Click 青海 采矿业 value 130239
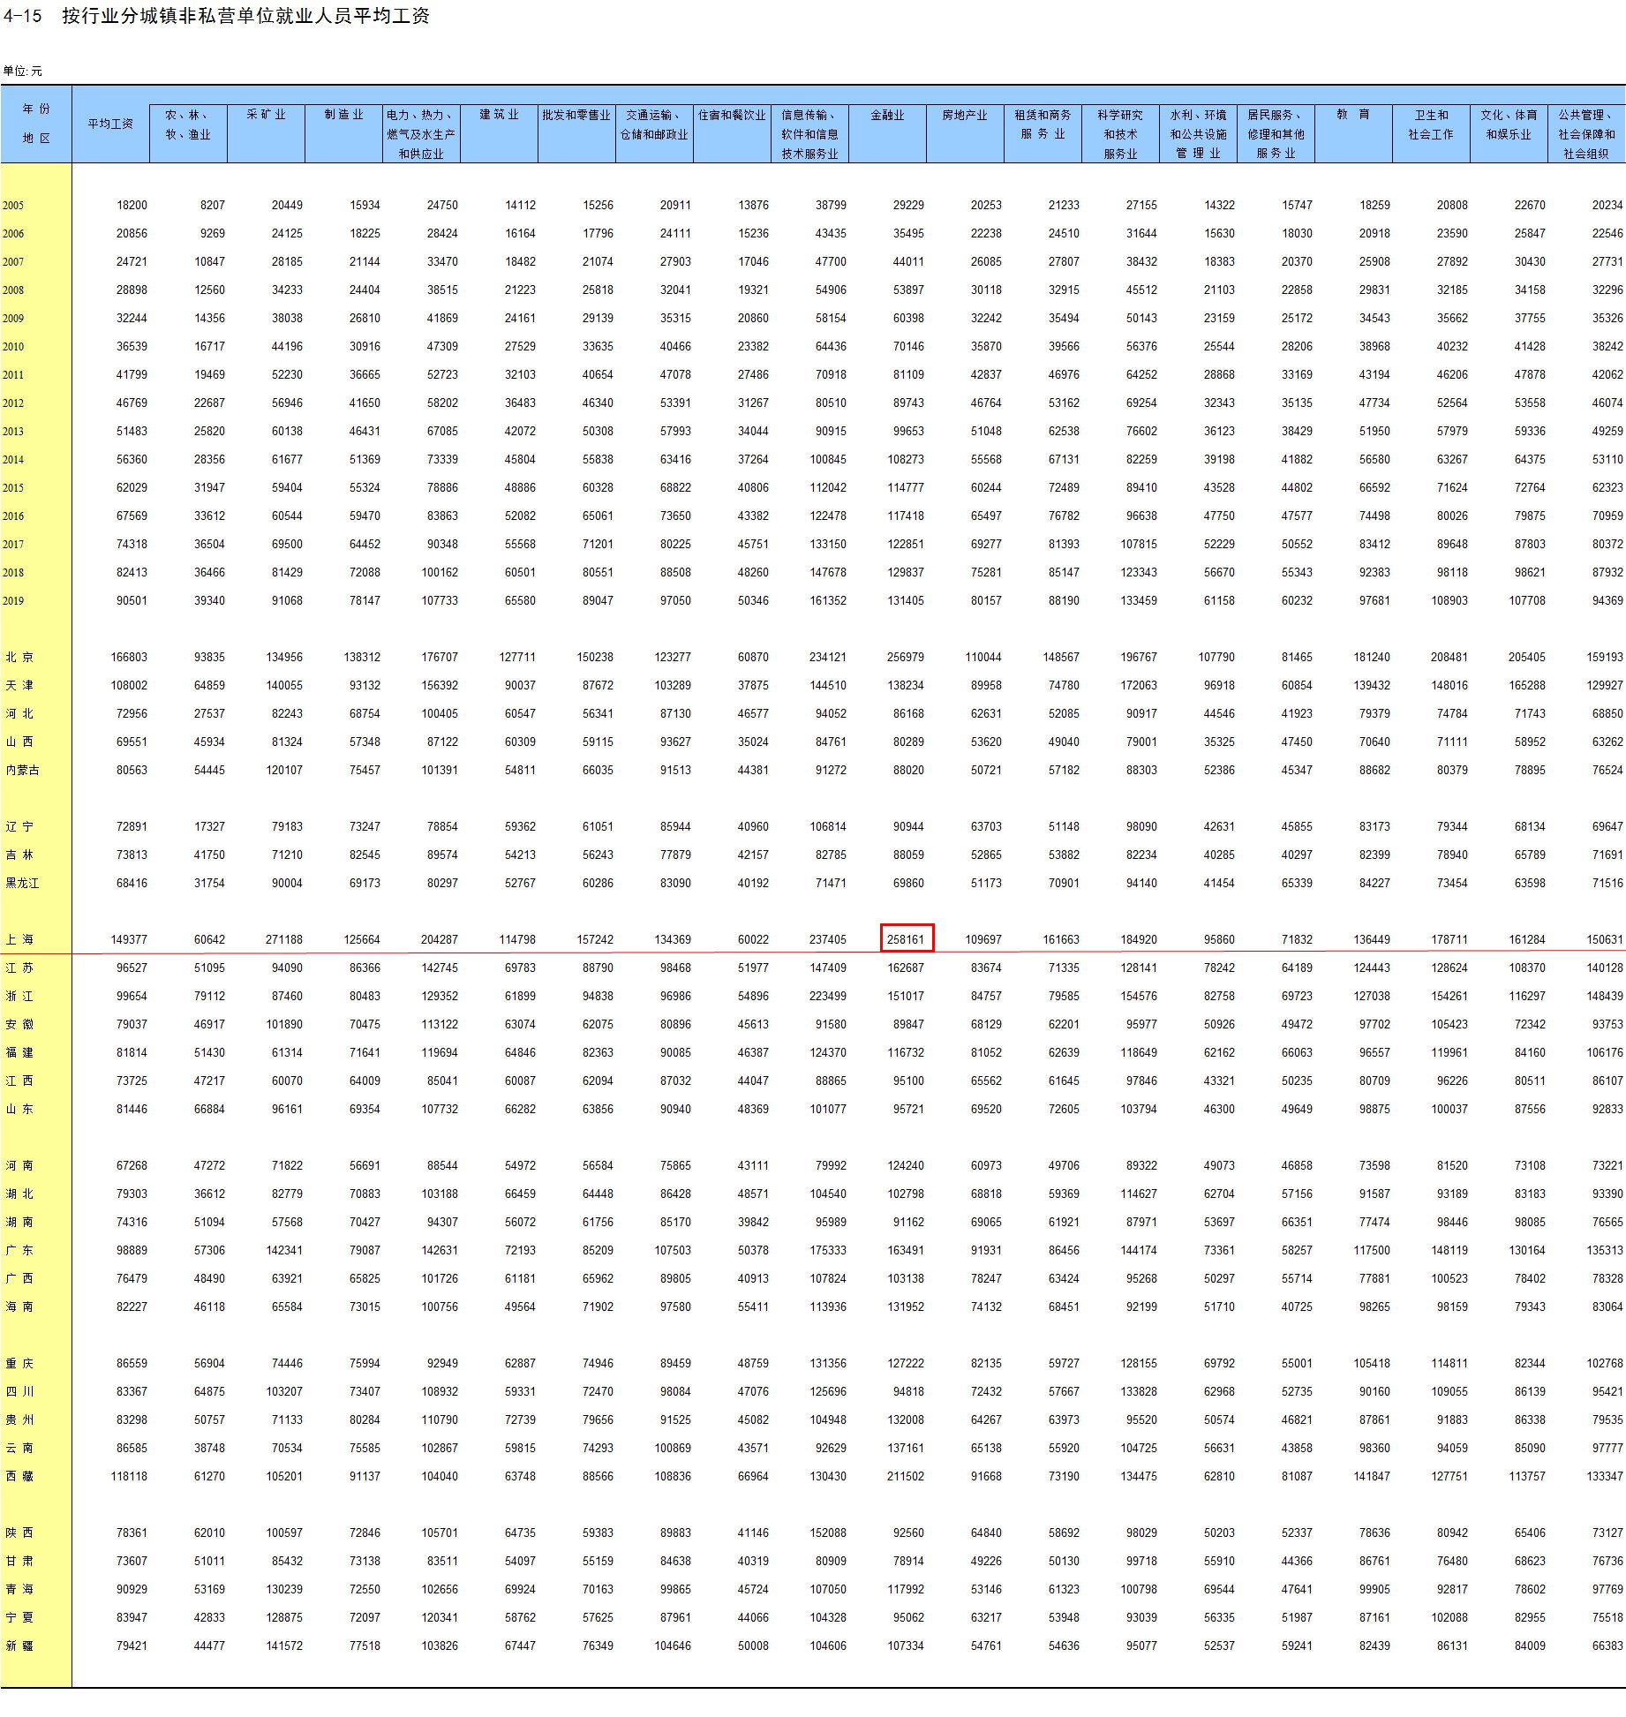Image resolution: width=1626 pixels, height=1717 pixels. click(284, 1590)
